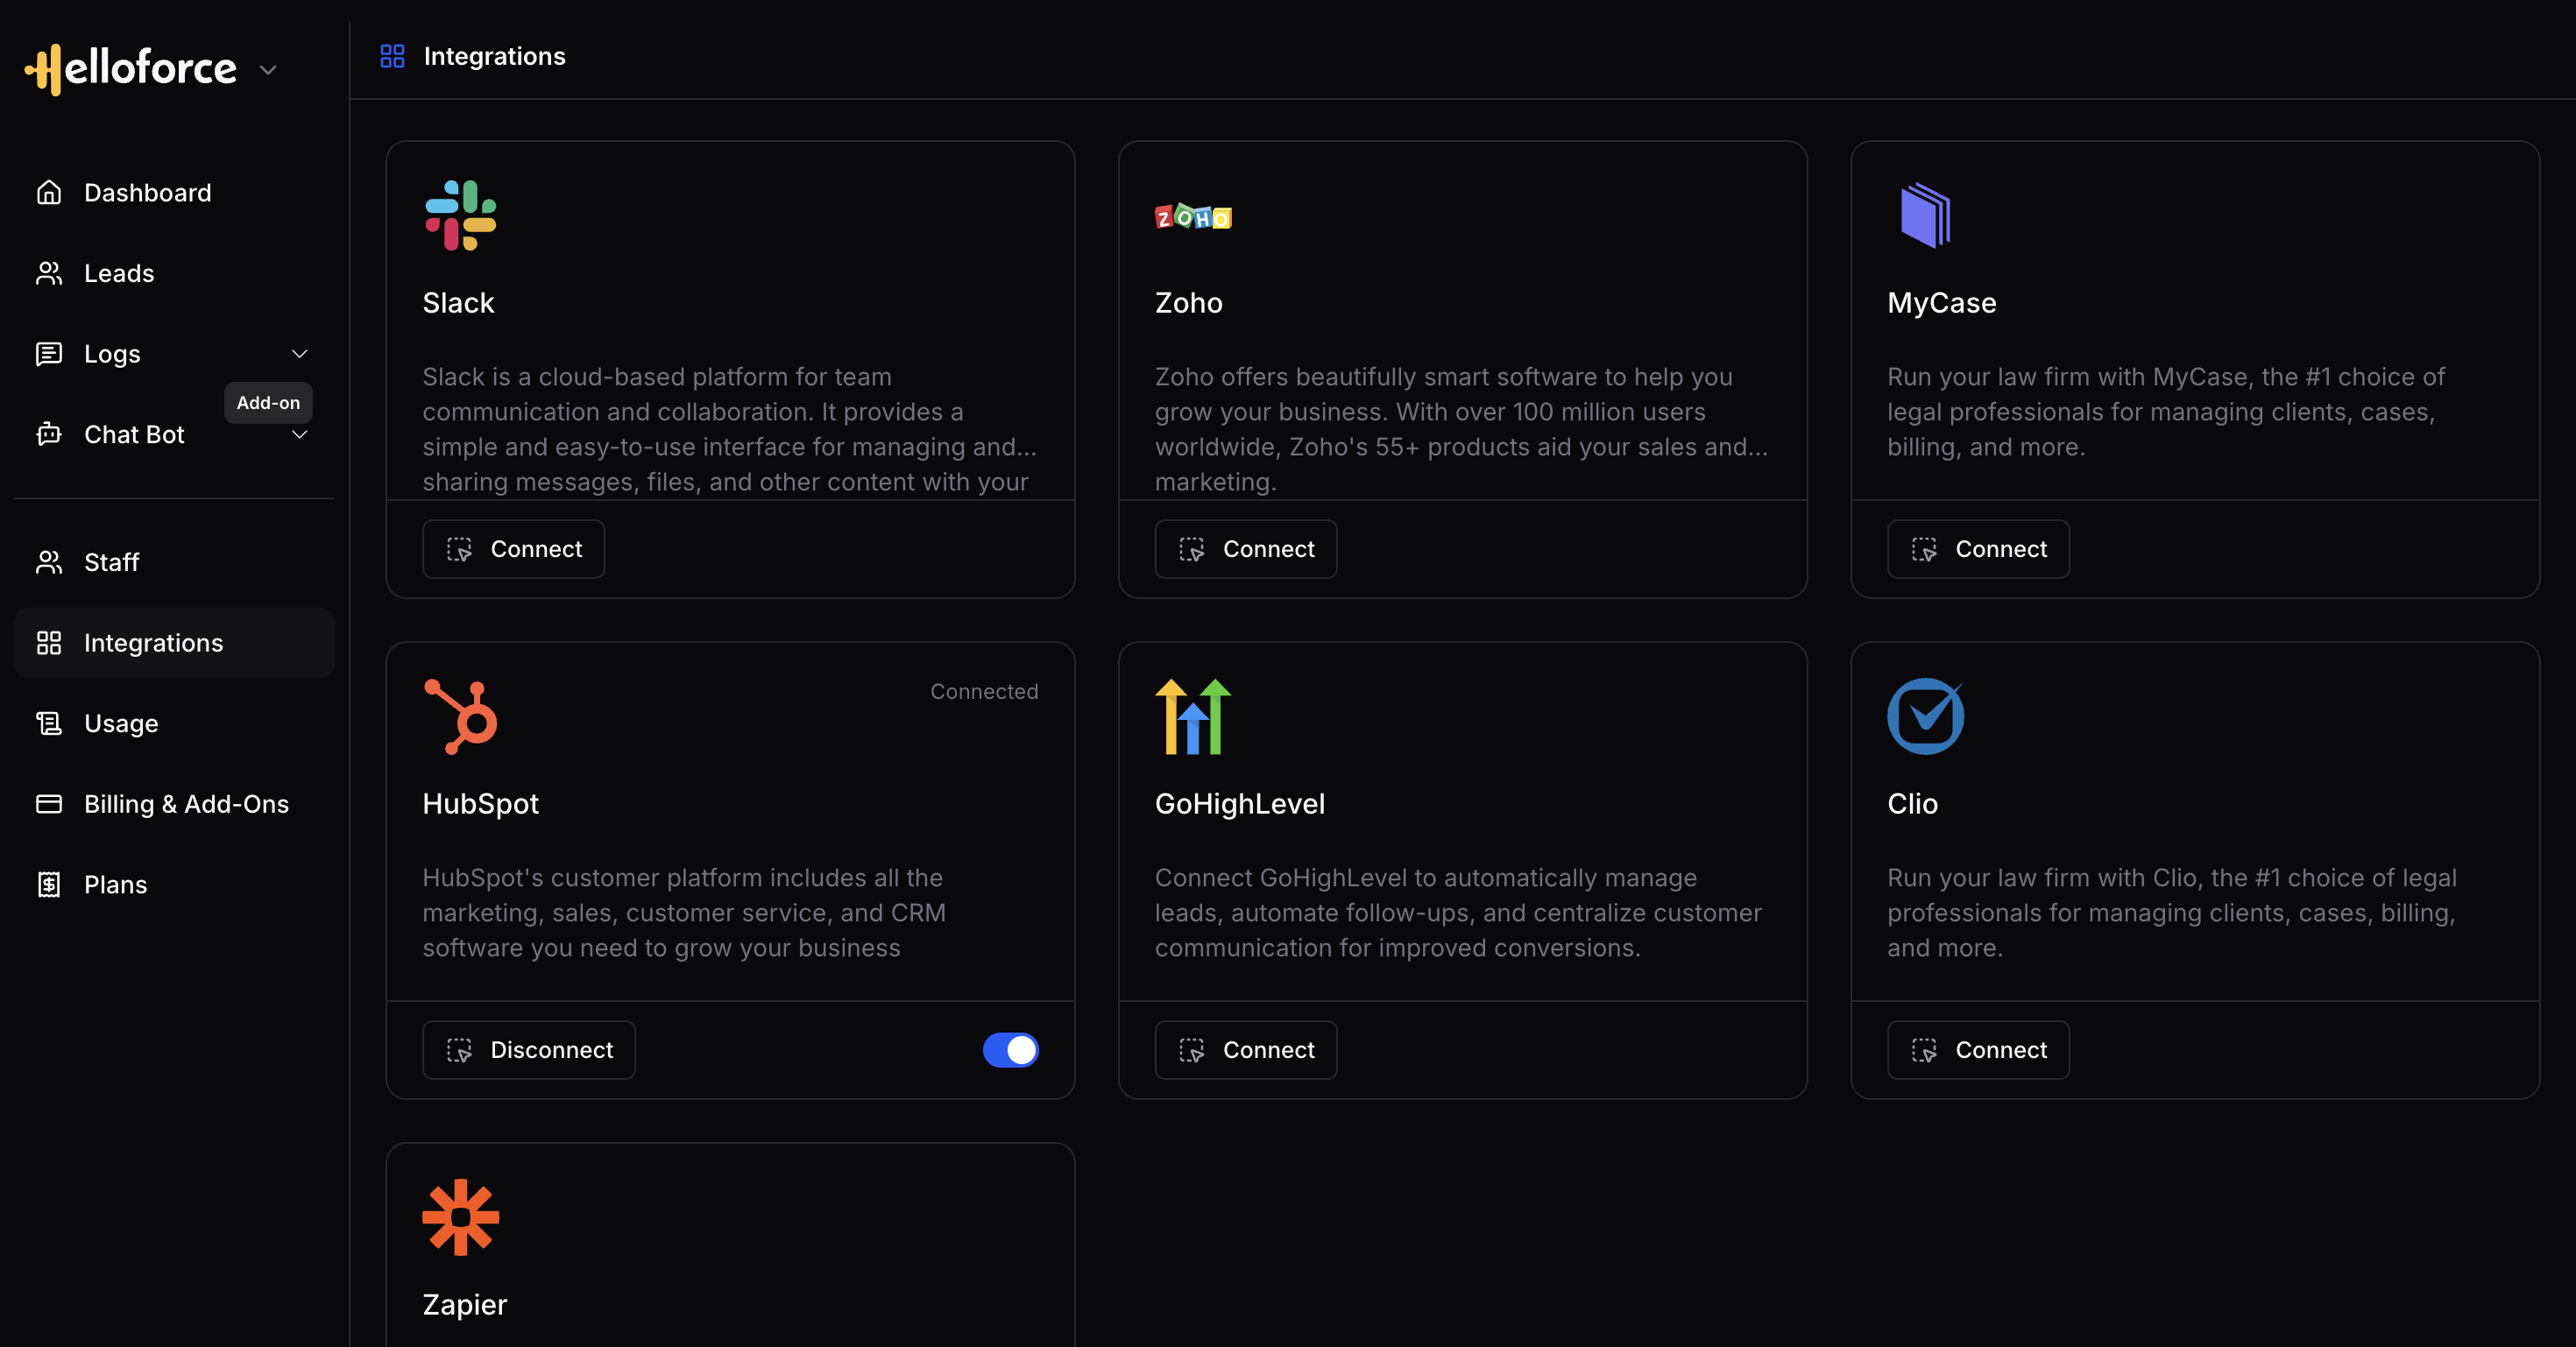Click the Integrations page title

click(x=494, y=56)
